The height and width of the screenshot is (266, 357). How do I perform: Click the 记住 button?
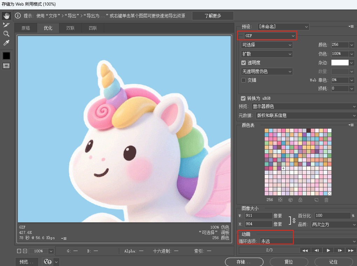(x=333, y=262)
